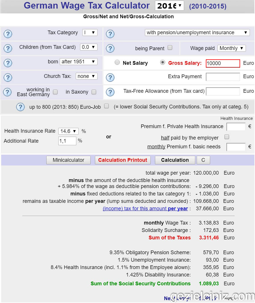
Task: Show help for being Parent
Action: [110, 49]
